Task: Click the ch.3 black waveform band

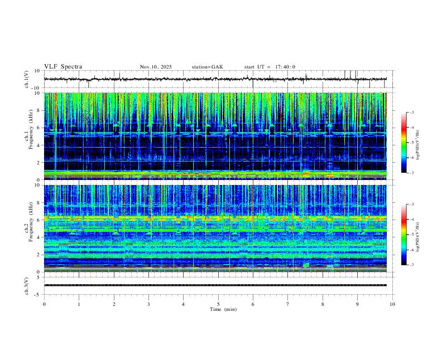Action: click(x=215, y=285)
